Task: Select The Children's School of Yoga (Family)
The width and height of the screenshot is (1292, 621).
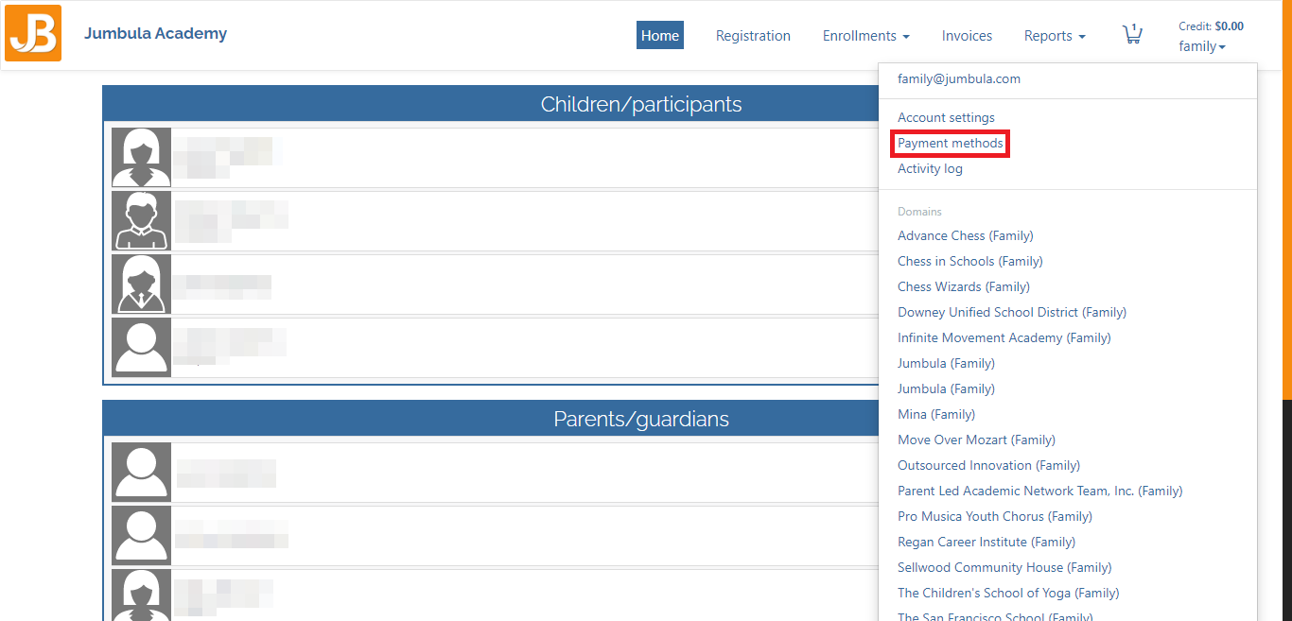Action: [x=1008, y=594]
